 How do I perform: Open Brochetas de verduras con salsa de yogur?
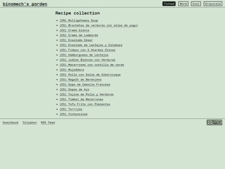[x=99, y=25]
